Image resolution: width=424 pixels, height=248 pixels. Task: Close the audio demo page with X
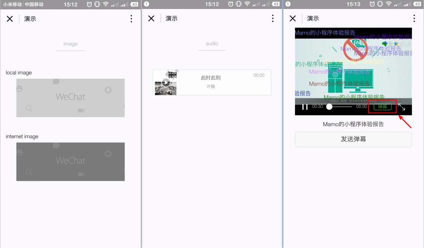pyautogui.click(x=151, y=18)
